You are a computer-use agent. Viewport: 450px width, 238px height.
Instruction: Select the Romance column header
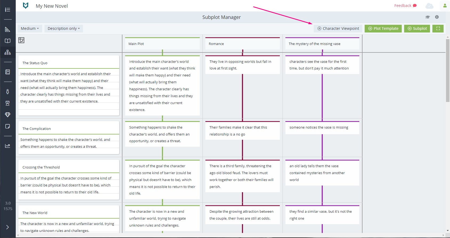coord(242,44)
